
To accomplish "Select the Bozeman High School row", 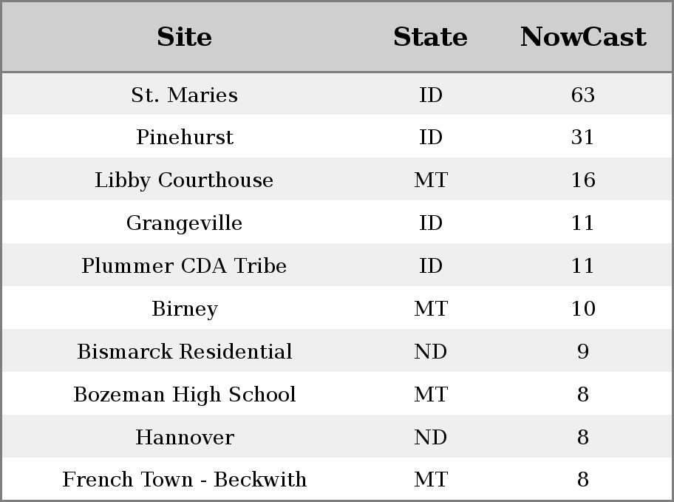I will tap(337, 393).
